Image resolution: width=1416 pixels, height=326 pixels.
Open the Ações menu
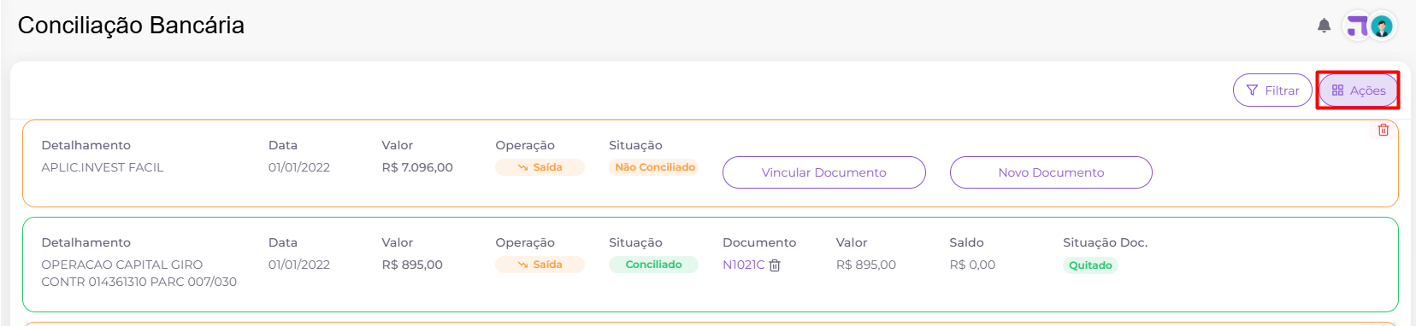click(1358, 90)
